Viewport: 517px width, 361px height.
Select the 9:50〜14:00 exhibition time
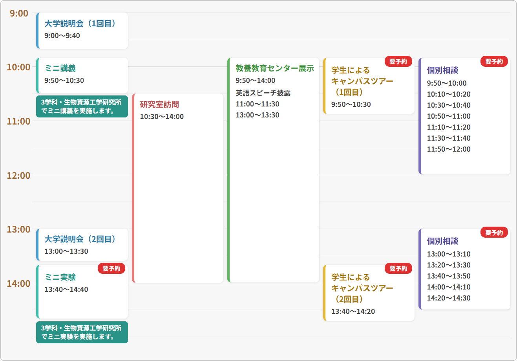tap(256, 81)
